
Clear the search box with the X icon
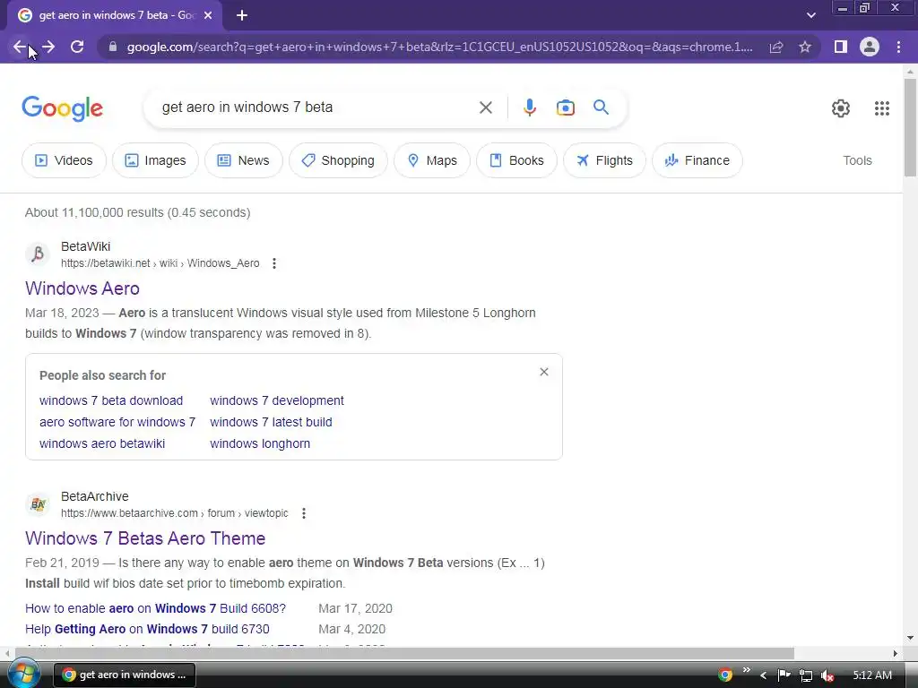pos(485,107)
